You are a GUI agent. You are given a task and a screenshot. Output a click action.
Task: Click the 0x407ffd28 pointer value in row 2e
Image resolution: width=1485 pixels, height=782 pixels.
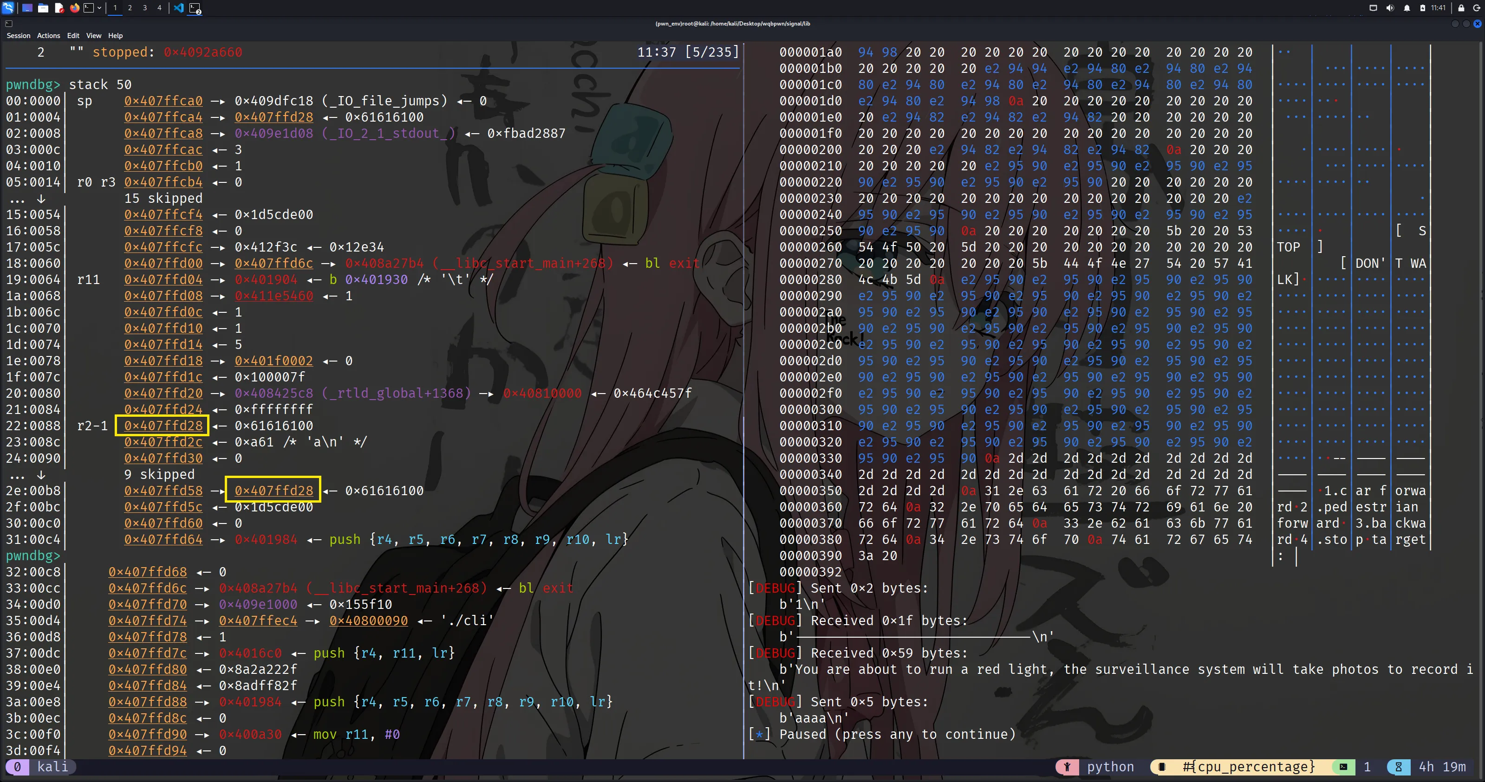[x=274, y=491]
